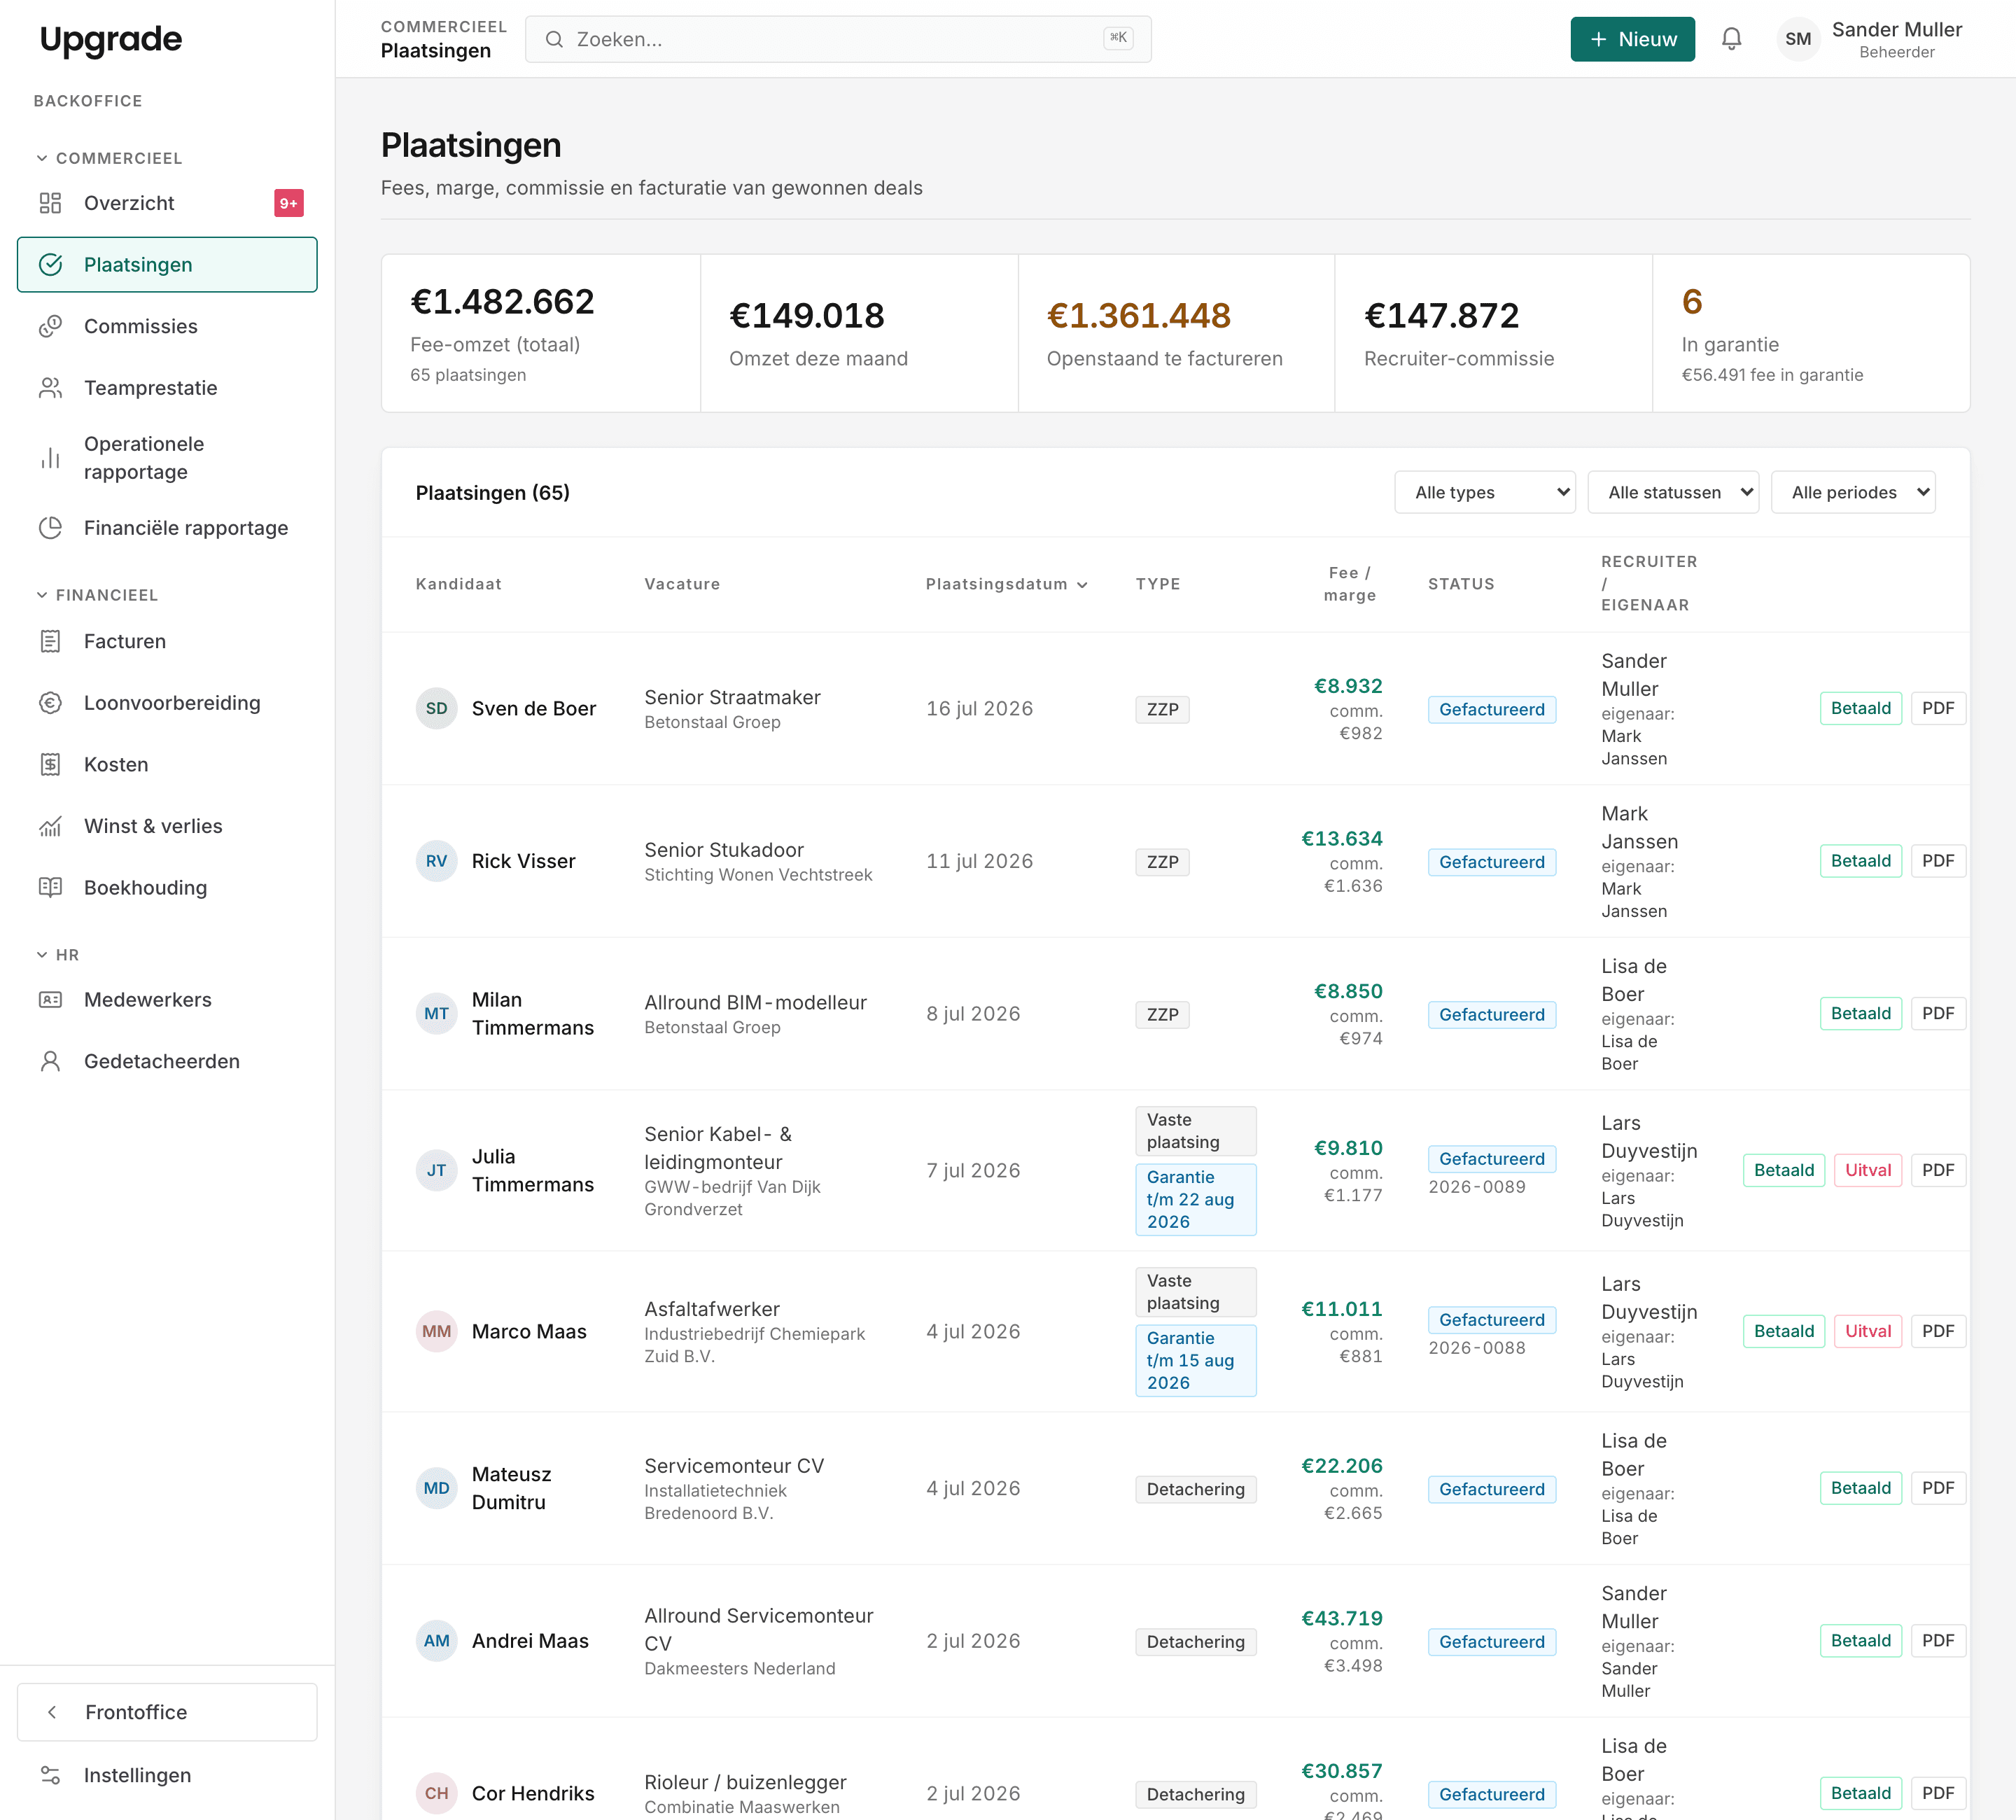
Task: Open Facturen page
Action: (x=167, y=642)
